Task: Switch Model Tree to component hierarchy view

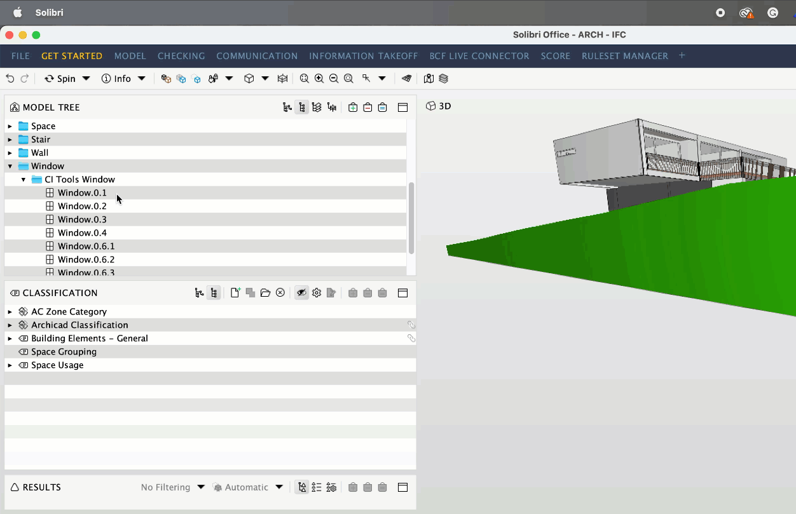Action: point(302,107)
